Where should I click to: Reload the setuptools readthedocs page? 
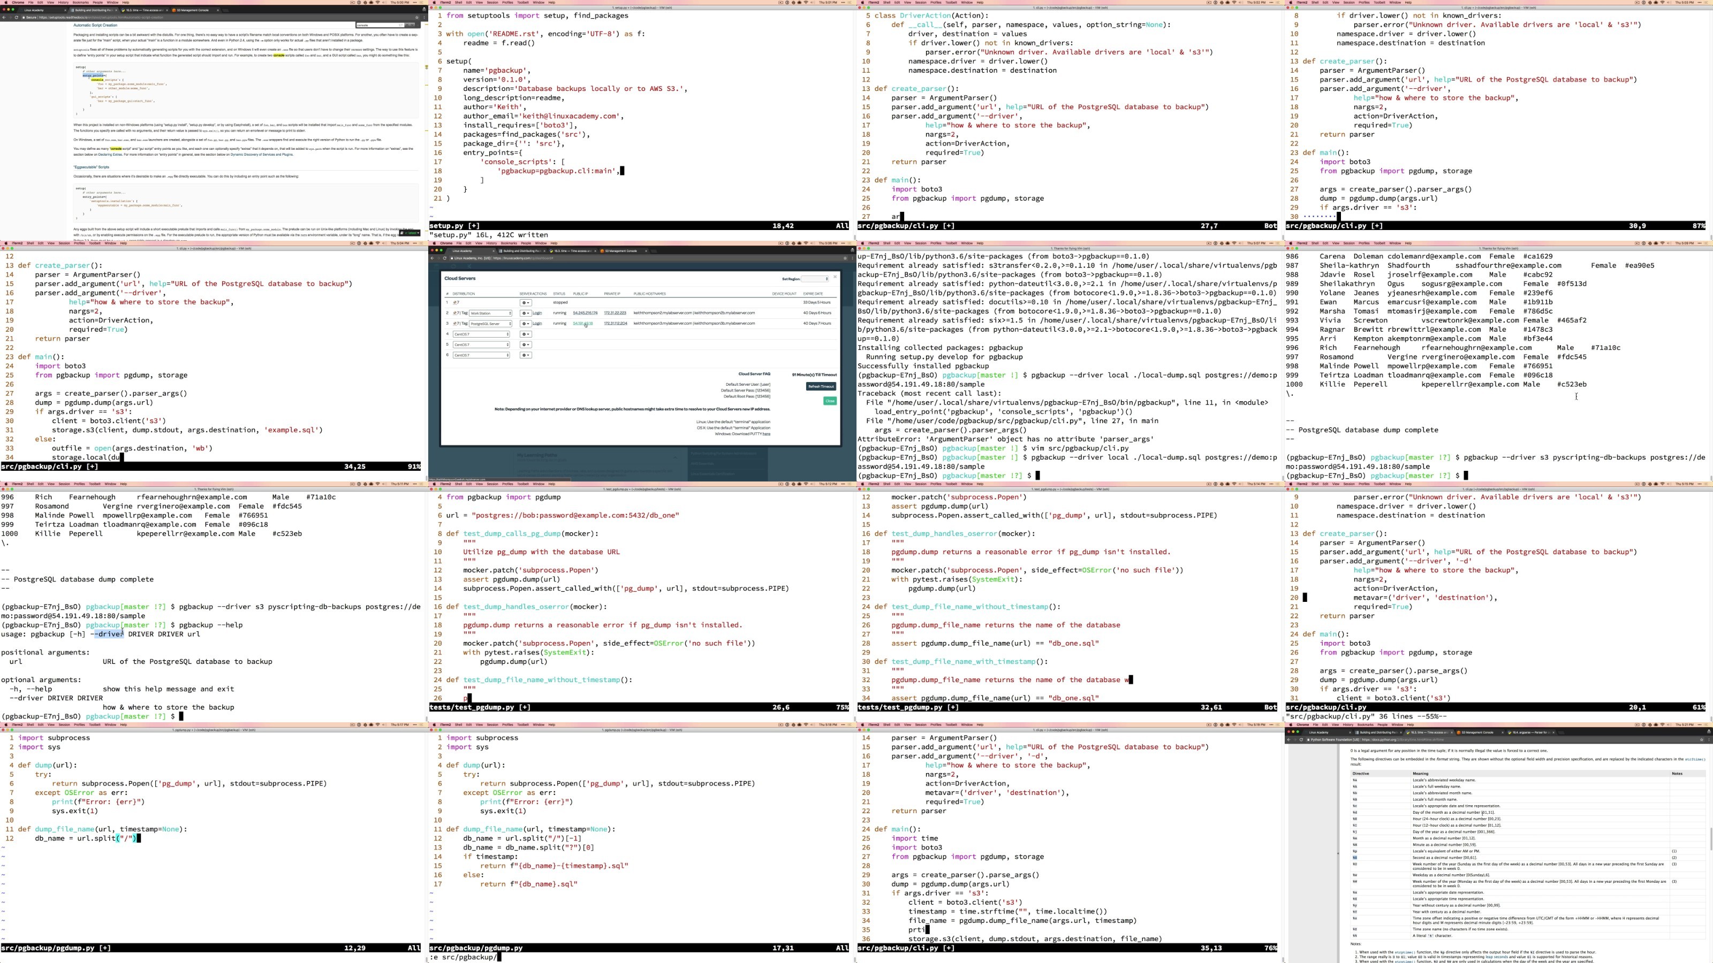coord(16,17)
